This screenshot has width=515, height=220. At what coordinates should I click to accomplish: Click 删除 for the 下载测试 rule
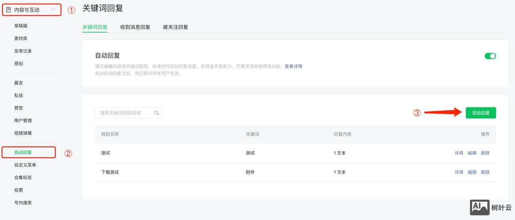(x=485, y=172)
